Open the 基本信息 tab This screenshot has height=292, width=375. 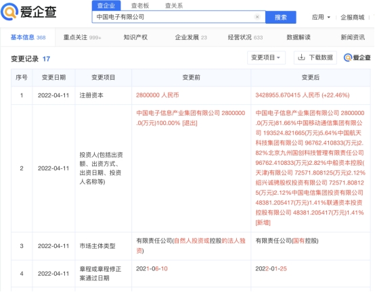click(28, 37)
